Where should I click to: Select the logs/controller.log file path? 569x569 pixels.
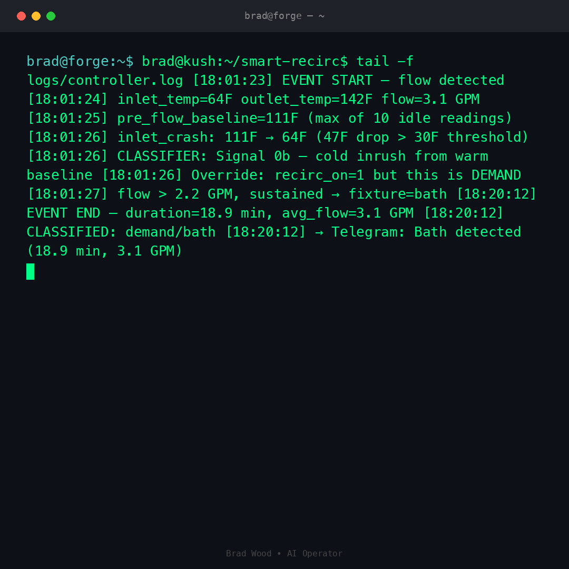pyautogui.click(x=105, y=80)
